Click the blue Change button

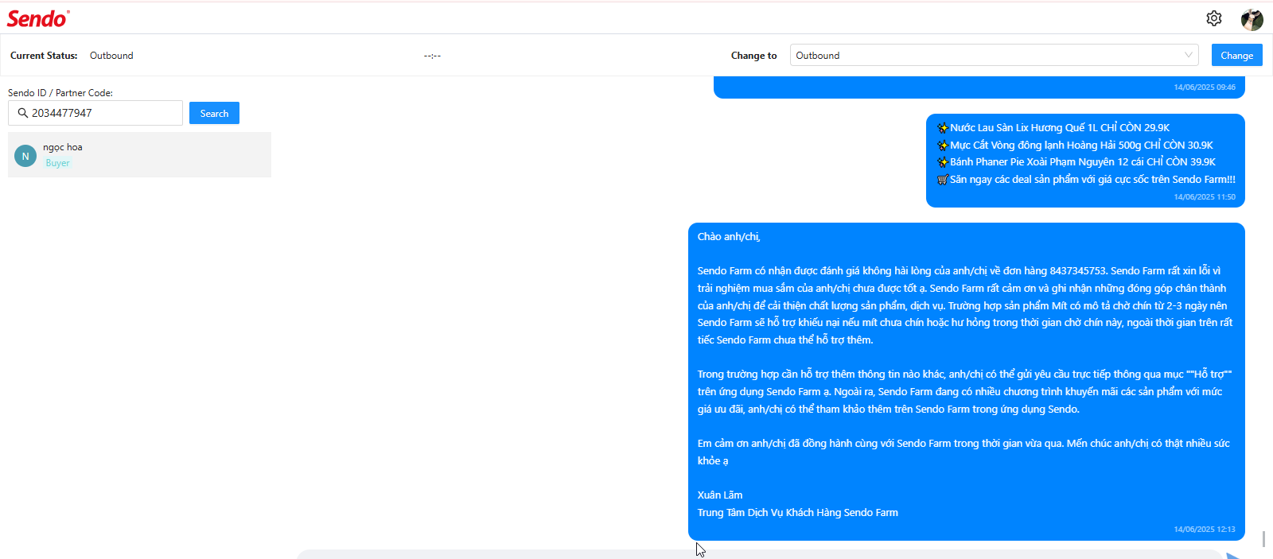click(1236, 55)
